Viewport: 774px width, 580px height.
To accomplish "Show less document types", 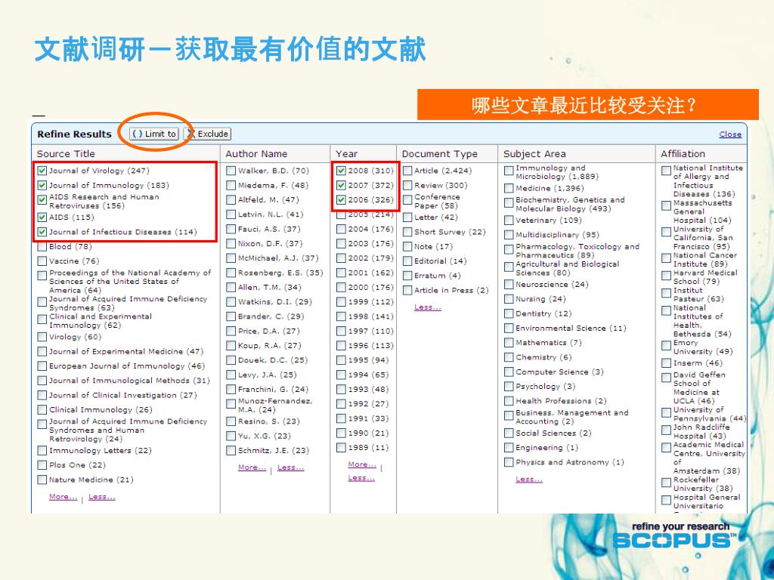I will (428, 307).
